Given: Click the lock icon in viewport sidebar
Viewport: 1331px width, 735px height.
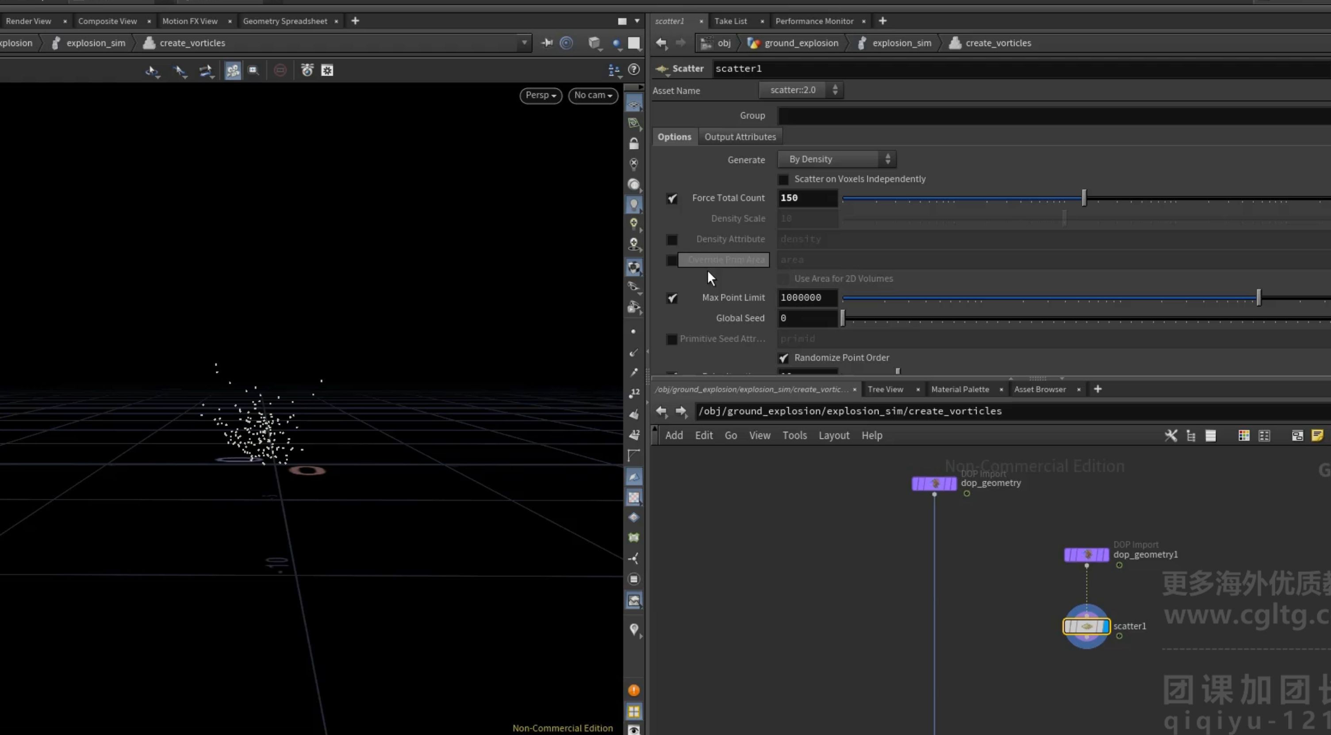Looking at the screenshot, I should pyautogui.click(x=634, y=144).
